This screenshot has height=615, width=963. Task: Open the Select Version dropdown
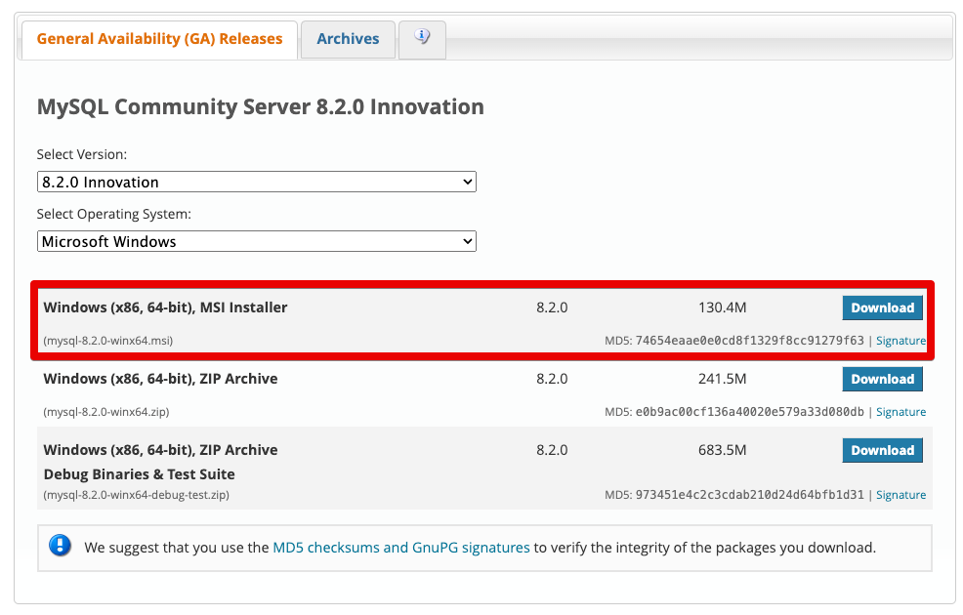click(x=256, y=182)
